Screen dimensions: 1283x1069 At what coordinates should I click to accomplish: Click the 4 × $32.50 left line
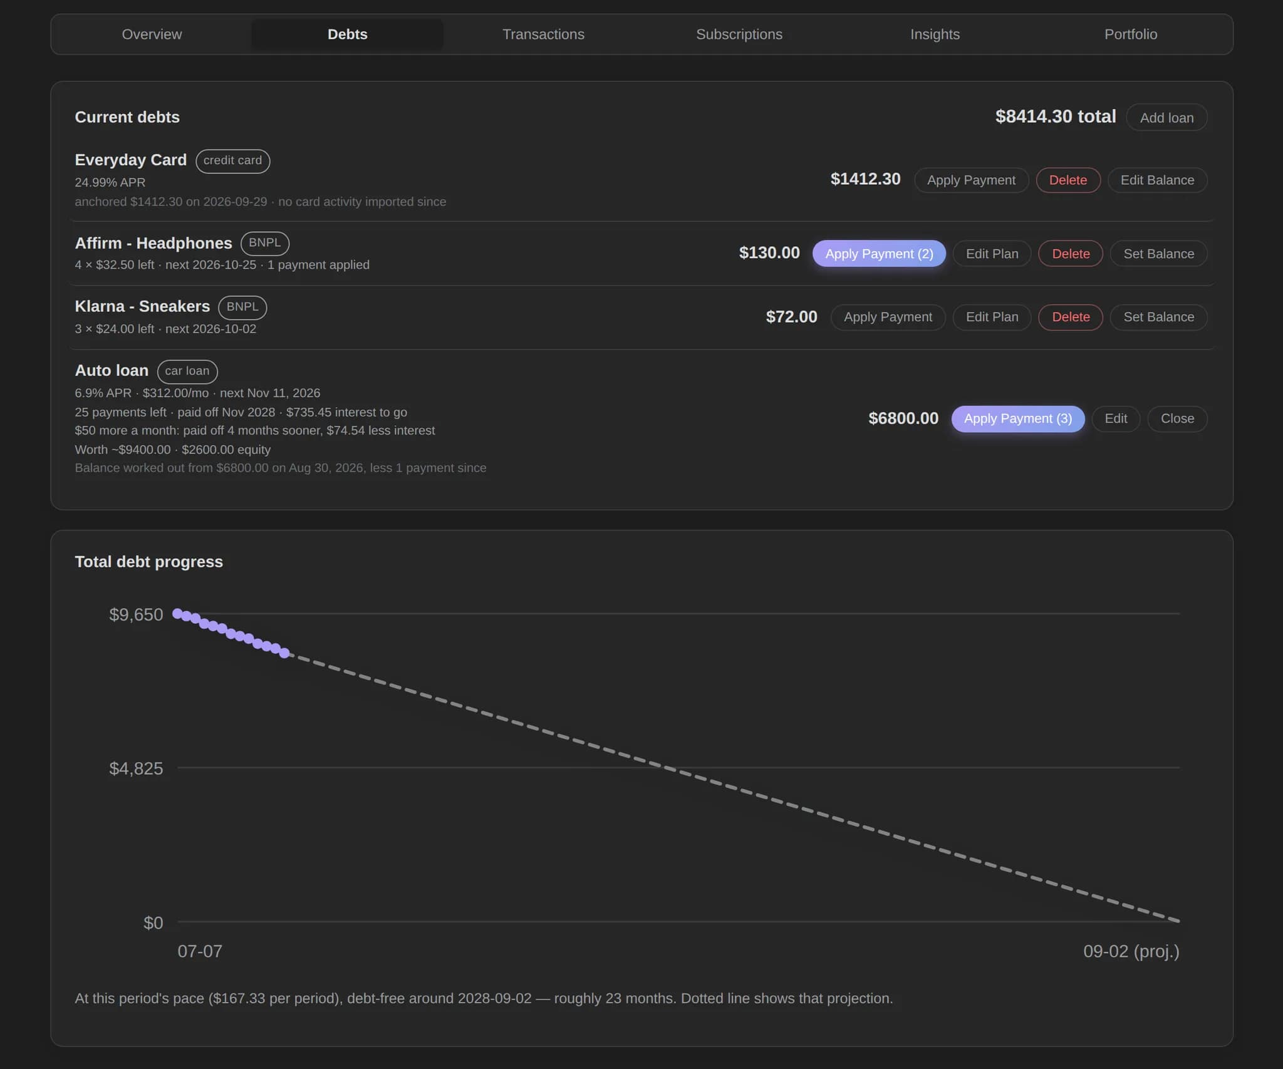point(222,266)
